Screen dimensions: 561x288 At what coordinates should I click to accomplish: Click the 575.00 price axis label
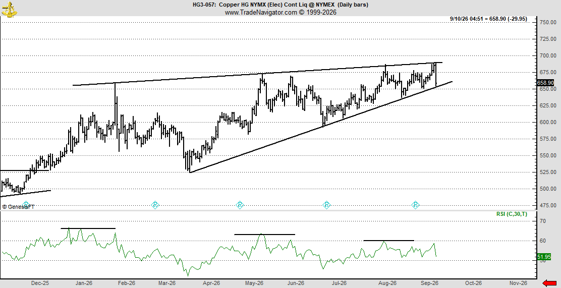[x=548, y=139]
